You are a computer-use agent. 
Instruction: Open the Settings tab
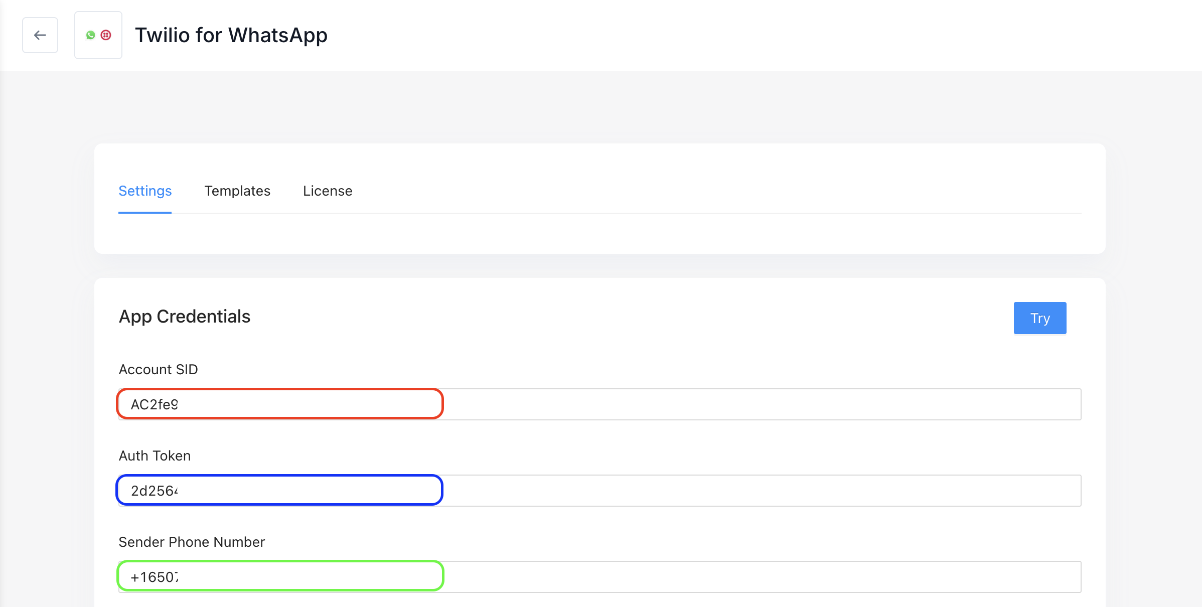145,191
